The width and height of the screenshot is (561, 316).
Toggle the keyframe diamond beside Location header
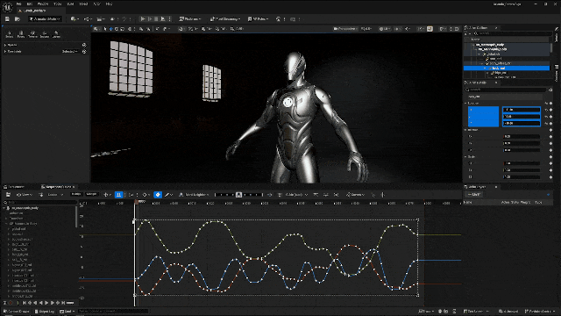[550, 104]
